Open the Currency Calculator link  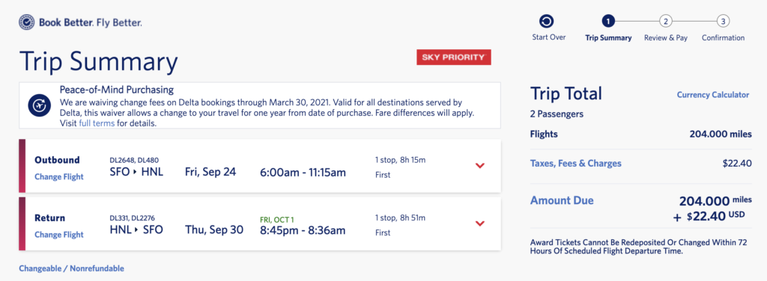[713, 95]
